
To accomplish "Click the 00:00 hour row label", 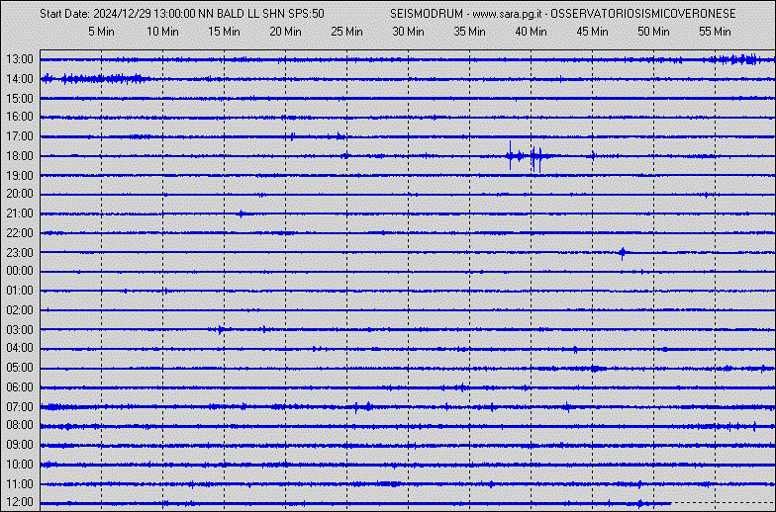I will point(20,271).
